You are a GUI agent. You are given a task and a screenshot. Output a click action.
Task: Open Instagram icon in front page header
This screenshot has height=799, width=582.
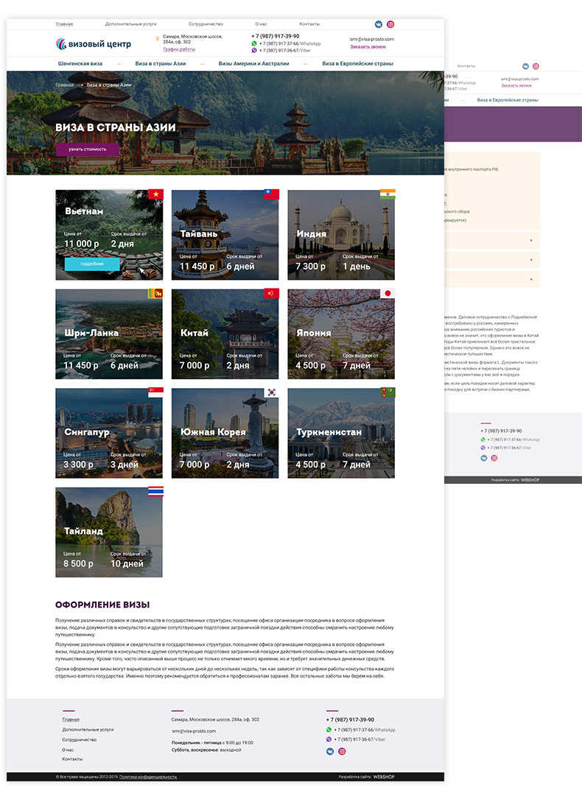[x=390, y=24]
